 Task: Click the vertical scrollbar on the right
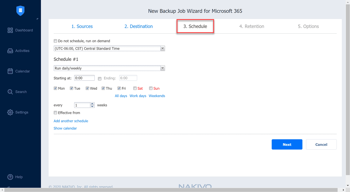(348, 85)
